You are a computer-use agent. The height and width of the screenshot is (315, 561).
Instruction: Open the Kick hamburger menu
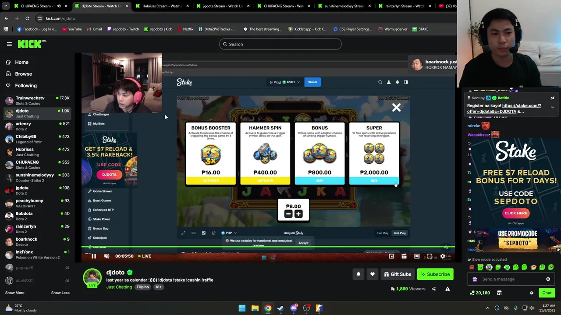coord(9,44)
